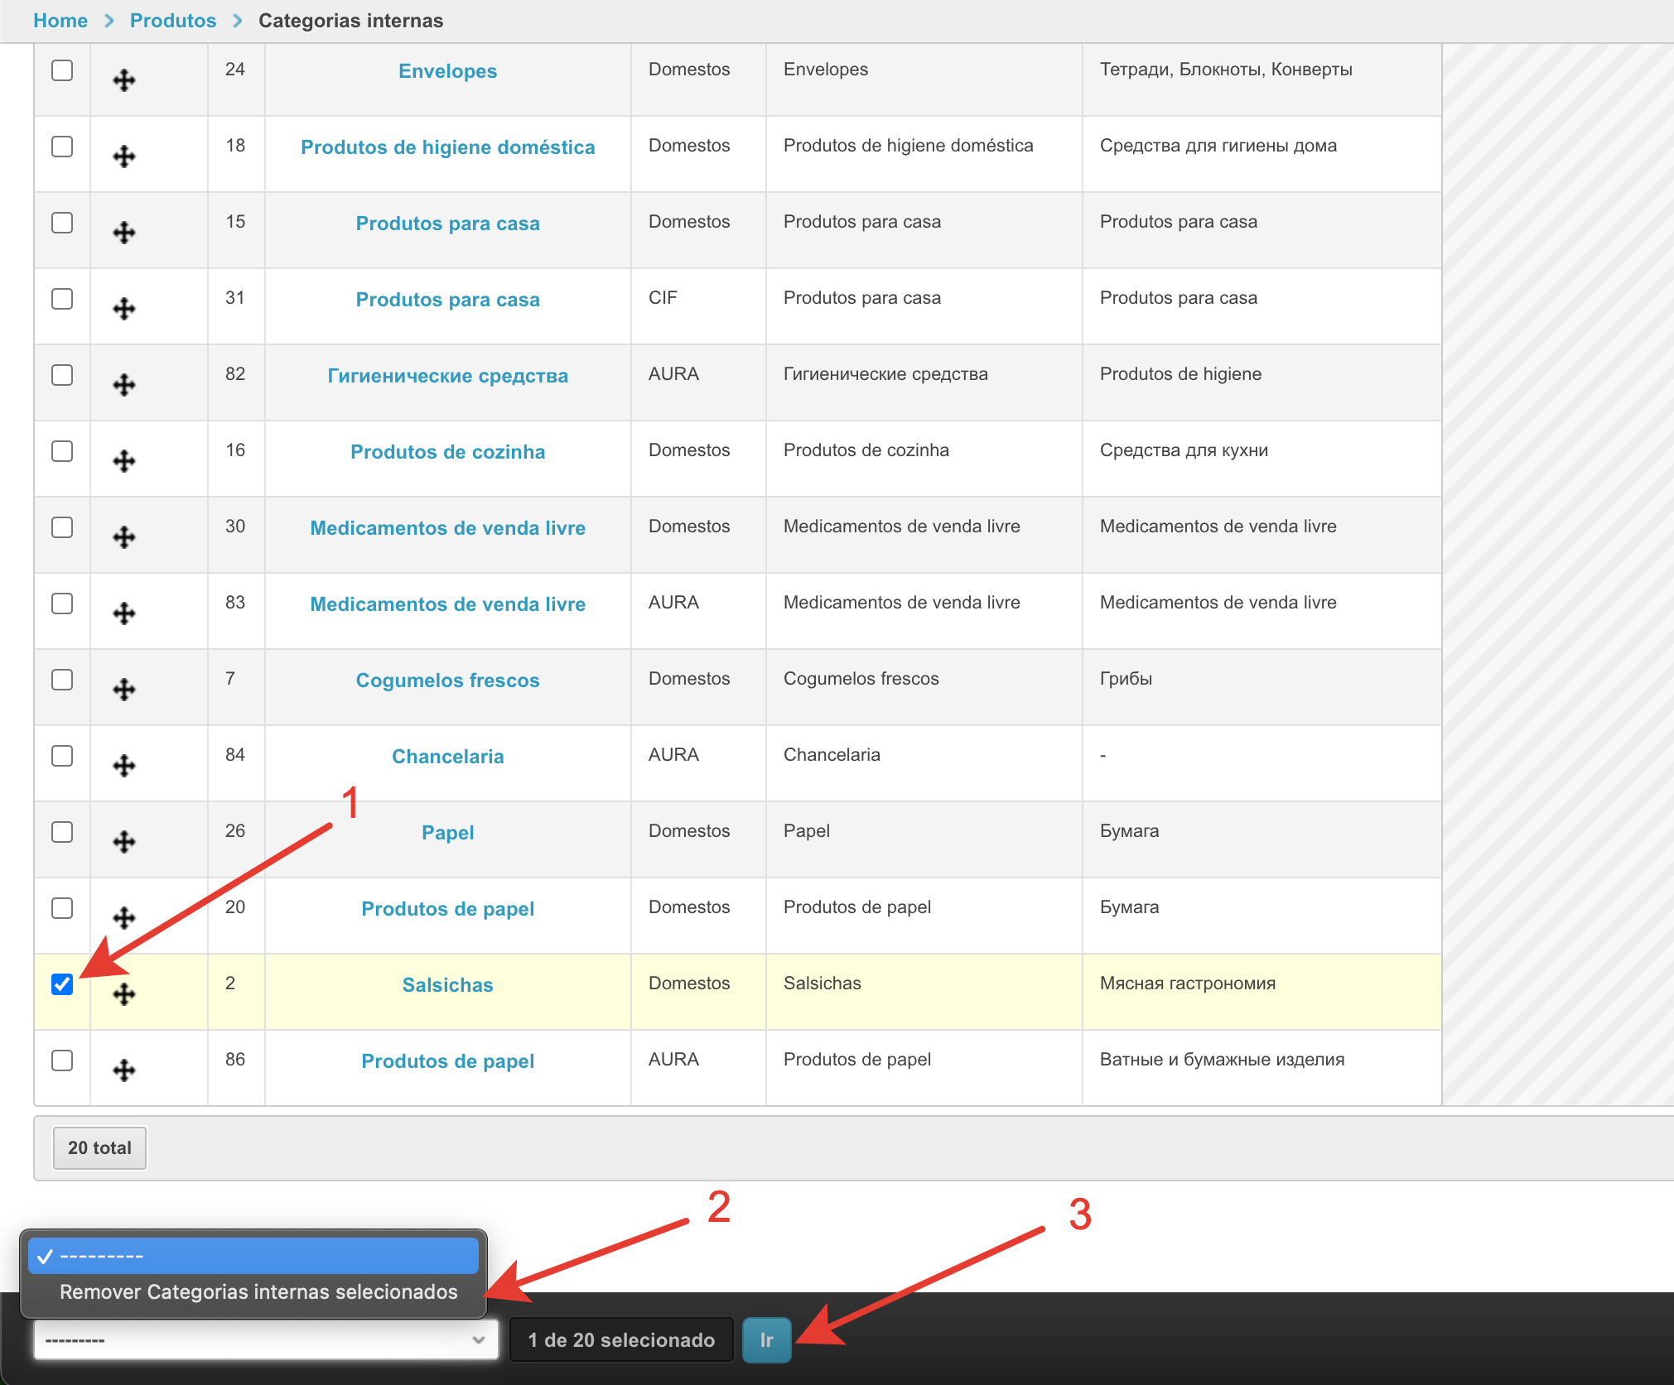This screenshot has width=1674, height=1385.
Task: Click drag handle for row ID 15
Action: [124, 233]
